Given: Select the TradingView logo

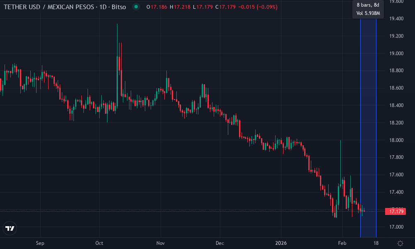Looking at the screenshot, I should point(10,228).
